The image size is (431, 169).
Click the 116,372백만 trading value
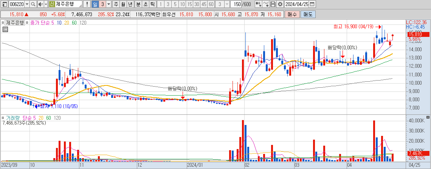pos(148,15)
